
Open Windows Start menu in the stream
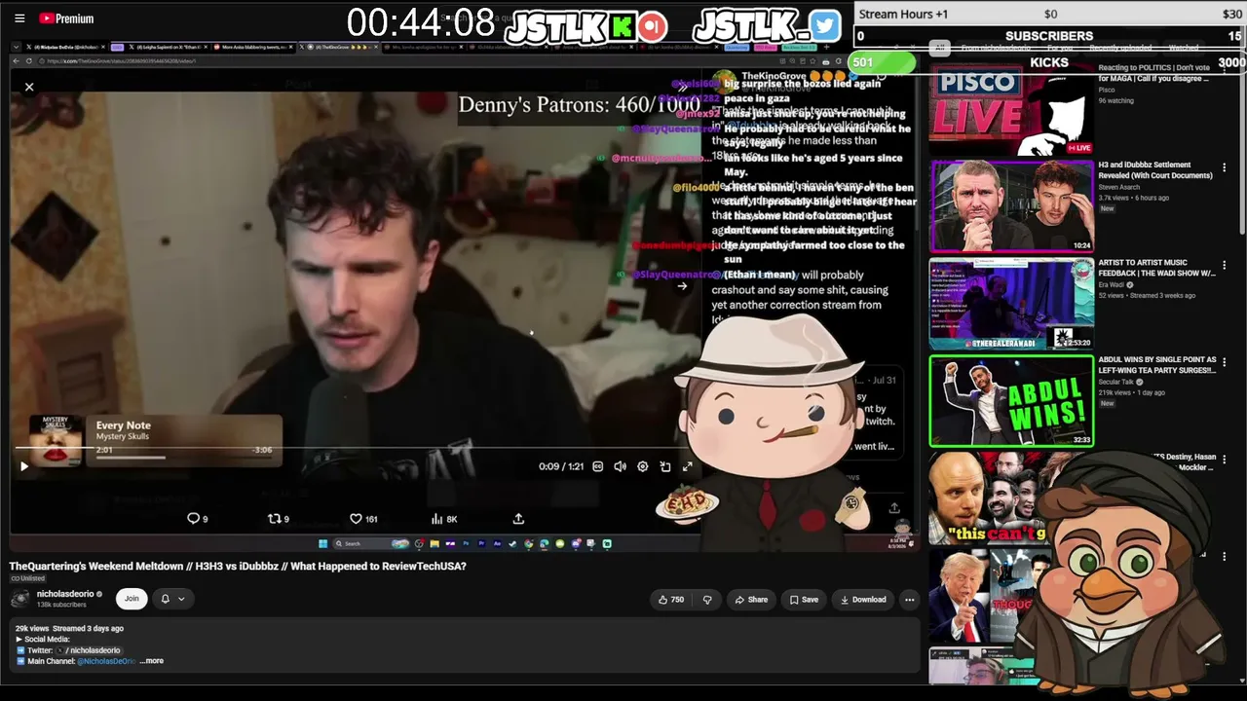point(322,543)
